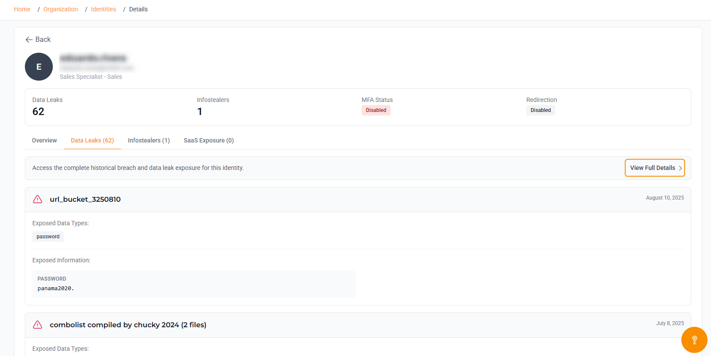Go to Home breadcrumb
This screenshot has width=711, height=356.
coord(22,9)
